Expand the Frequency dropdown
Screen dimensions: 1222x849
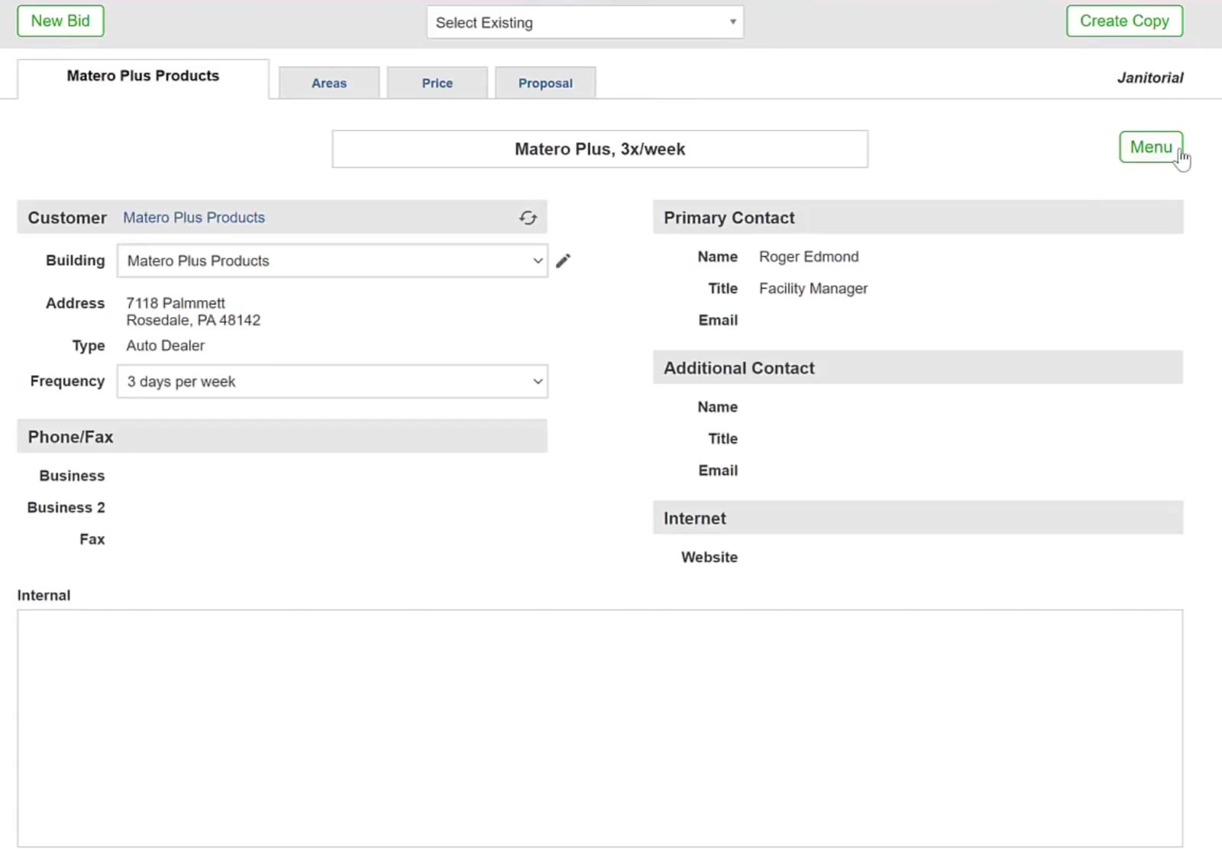pyautogui.click(x=332, y=381)
